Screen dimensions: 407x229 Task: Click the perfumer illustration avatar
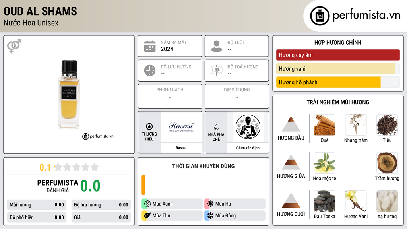pyautogui.click(x=248, y=127)
